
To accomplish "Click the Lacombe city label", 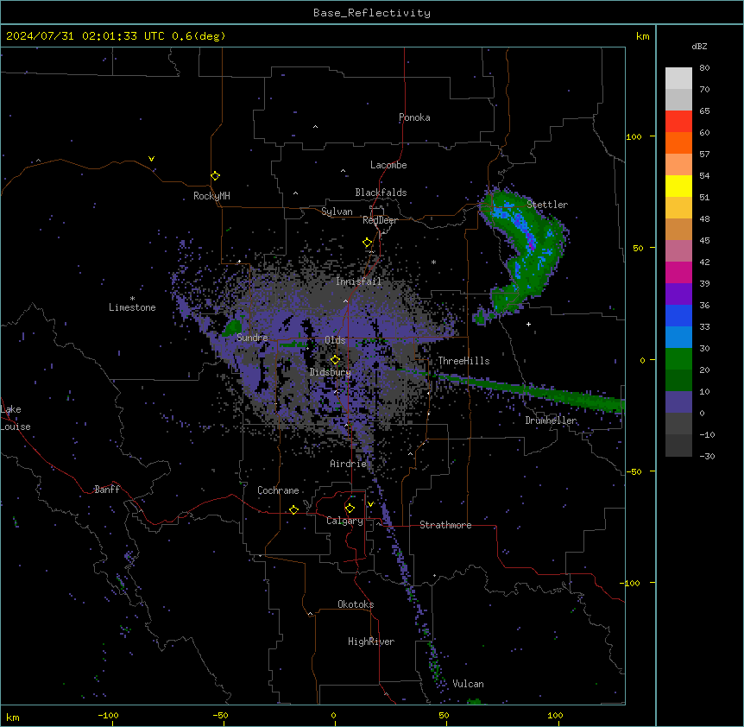I will click(x=388, y=165).
